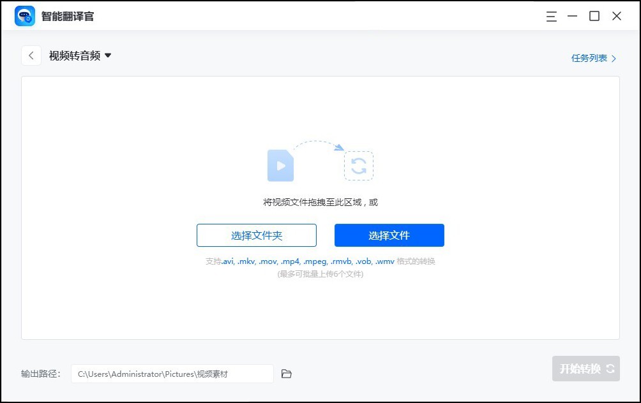
Task: Select the 视频转音频 mode title
Action: (74, 55)
